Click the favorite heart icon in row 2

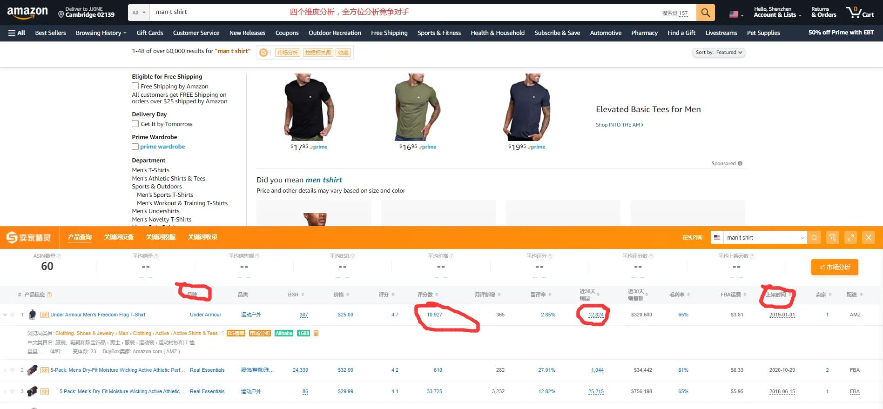click(x=13, y=370)
